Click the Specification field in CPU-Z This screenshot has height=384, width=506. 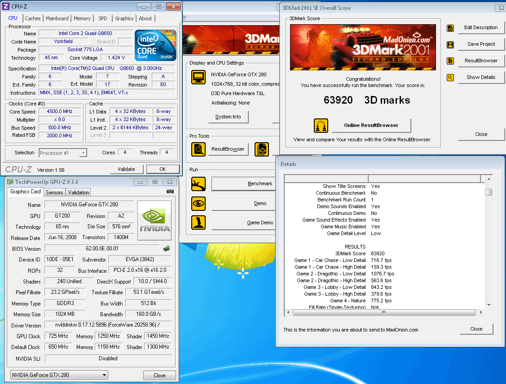click(107, 68)
